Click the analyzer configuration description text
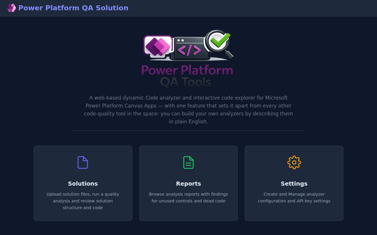 coord(294,197)
